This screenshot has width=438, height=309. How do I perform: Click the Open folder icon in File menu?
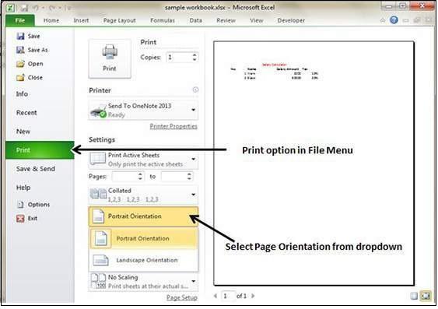(x=20, y=64)
